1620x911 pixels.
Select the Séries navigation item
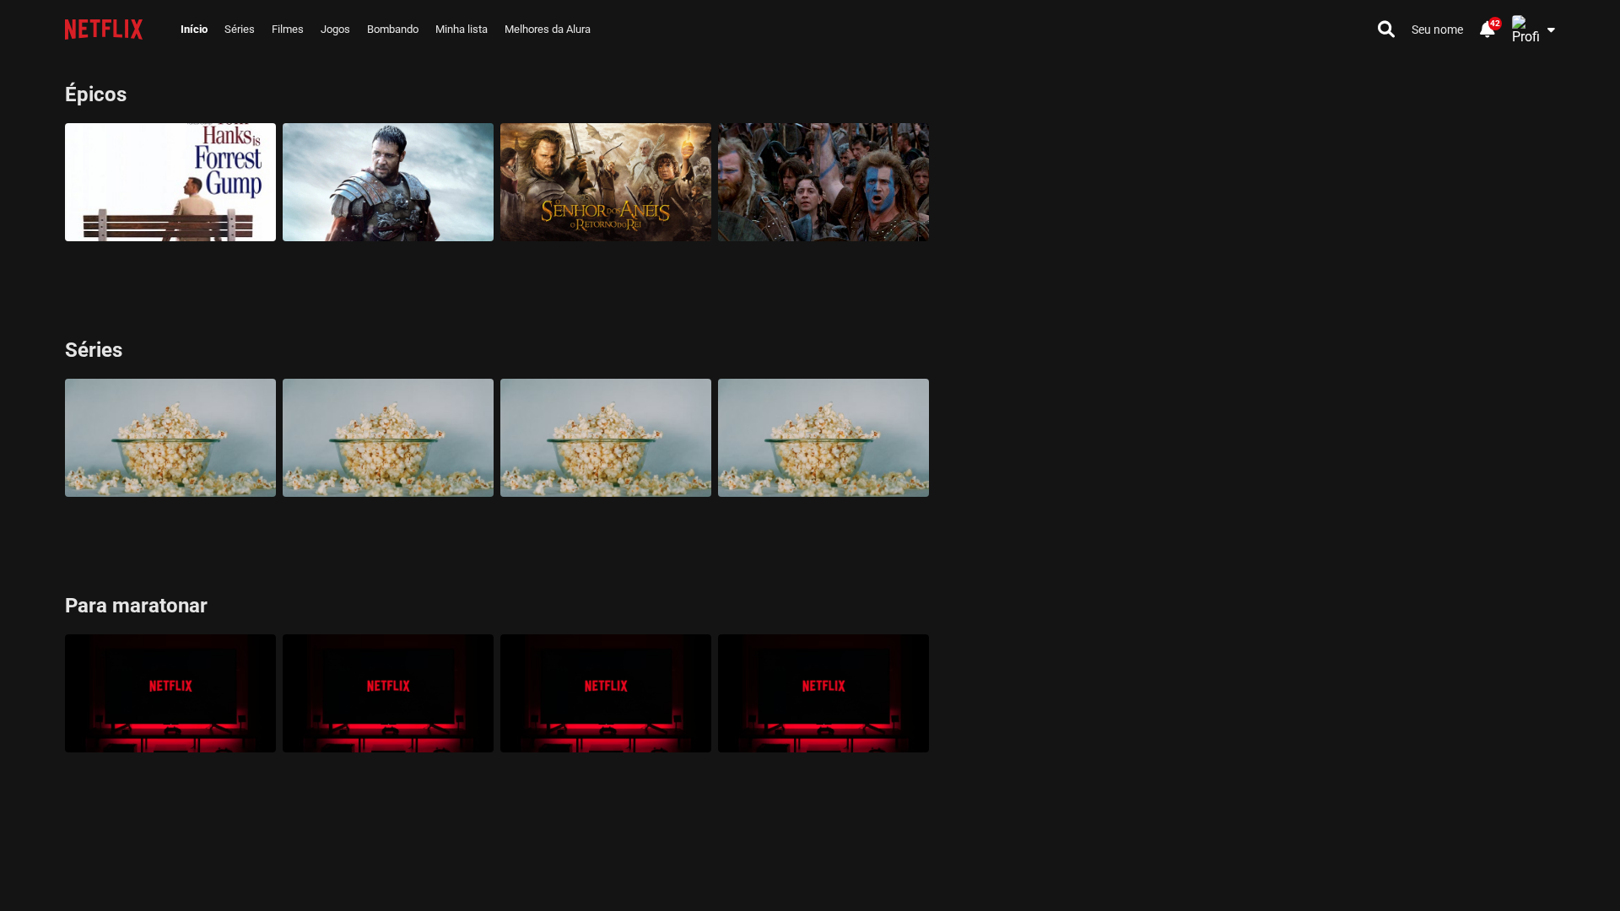point(239,29)
